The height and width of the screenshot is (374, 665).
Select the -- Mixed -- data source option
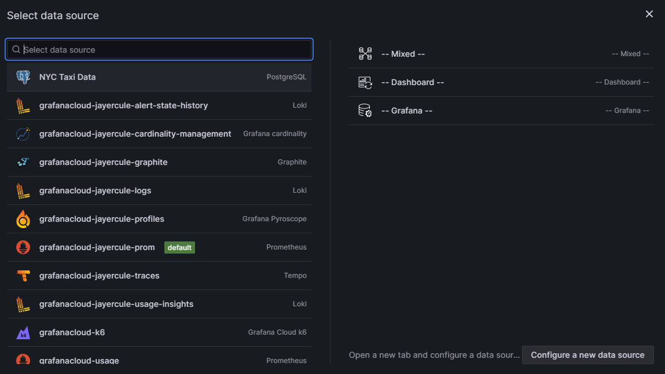pos(403,54)
